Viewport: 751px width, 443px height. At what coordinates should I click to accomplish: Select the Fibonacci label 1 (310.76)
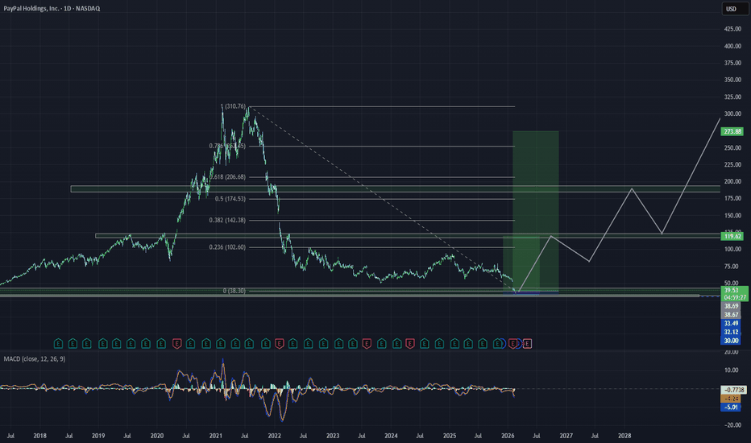coord(233,106)
